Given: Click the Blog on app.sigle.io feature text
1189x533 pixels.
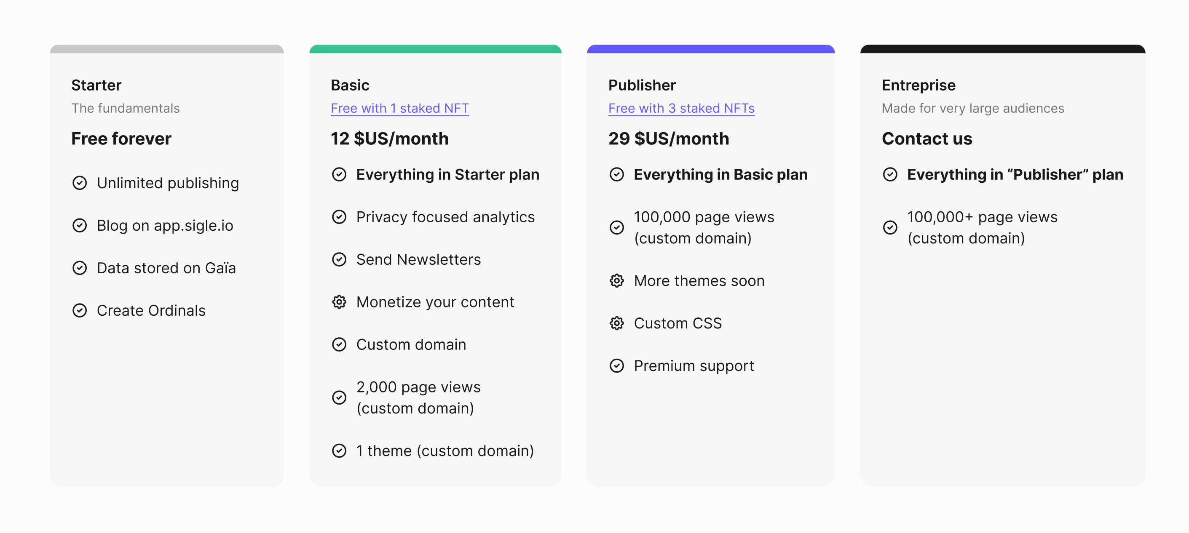Looking at the screenshot, I should [165, 226].
